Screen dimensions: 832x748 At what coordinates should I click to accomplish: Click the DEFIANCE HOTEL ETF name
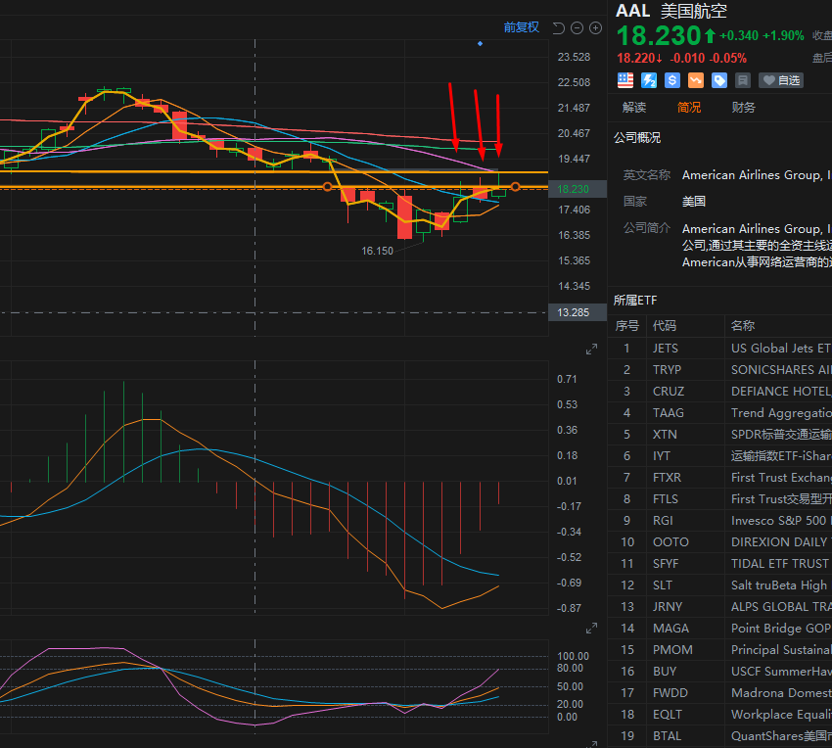pos(781,392)
